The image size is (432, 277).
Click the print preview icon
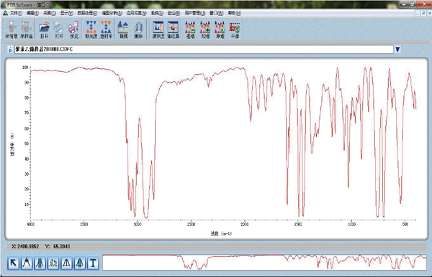(74, 29)
